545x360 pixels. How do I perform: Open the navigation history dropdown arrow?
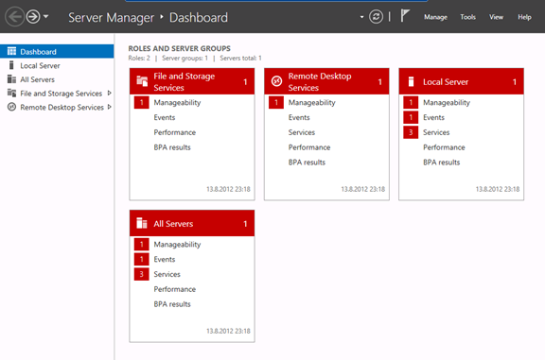45,16
